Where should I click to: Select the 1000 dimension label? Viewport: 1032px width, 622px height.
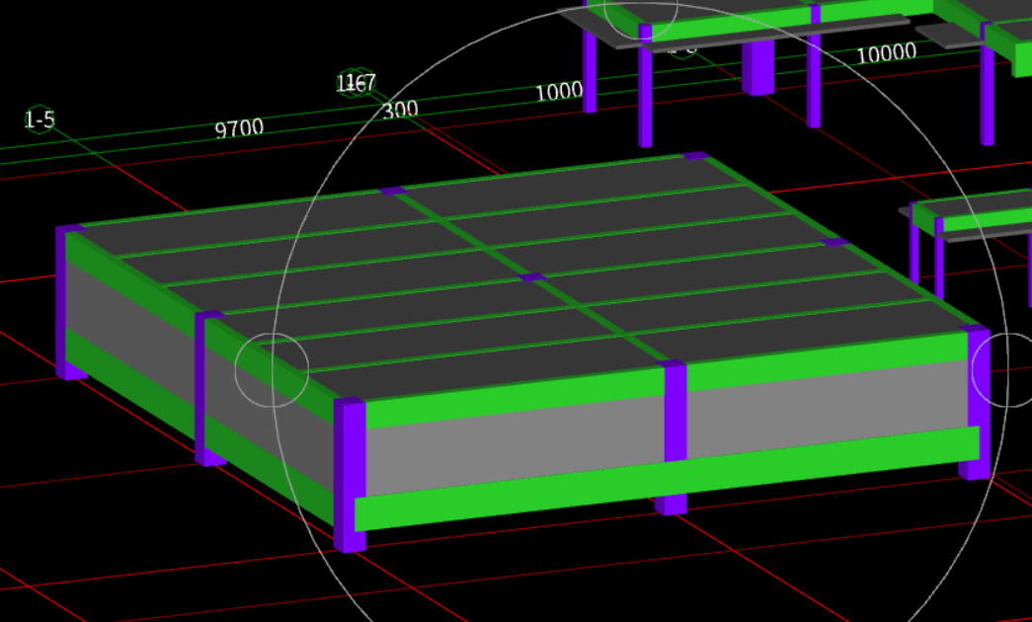[x=559, y=92]
